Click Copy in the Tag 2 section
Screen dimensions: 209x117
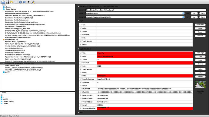pos(200,56)
